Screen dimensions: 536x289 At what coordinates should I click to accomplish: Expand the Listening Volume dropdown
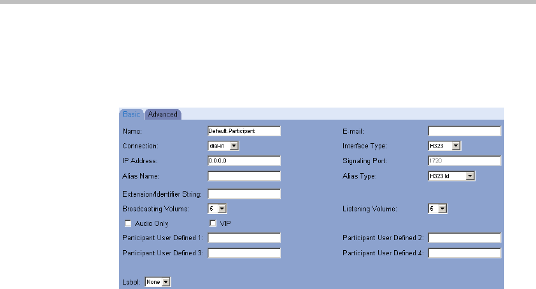[x=437, y=209]
